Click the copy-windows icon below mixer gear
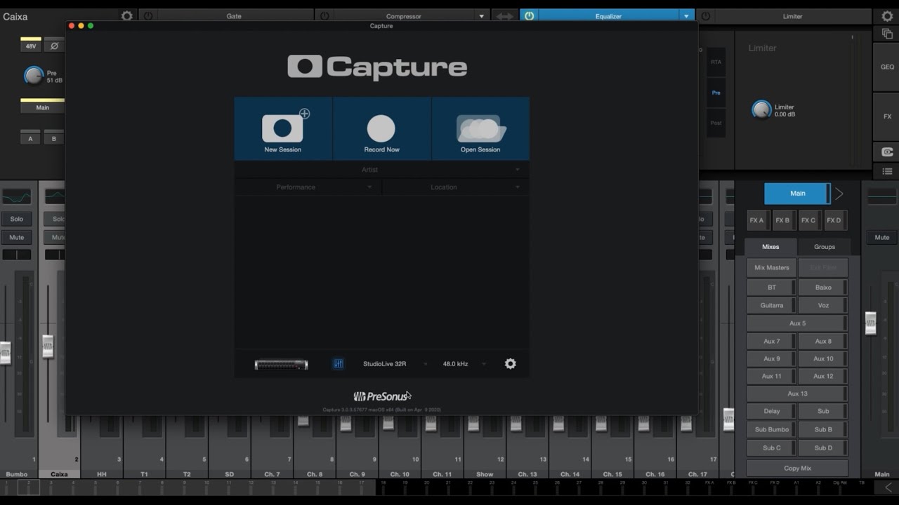Image resolution: width=899 pixels, height=505 pixels. tap(887, 34)
